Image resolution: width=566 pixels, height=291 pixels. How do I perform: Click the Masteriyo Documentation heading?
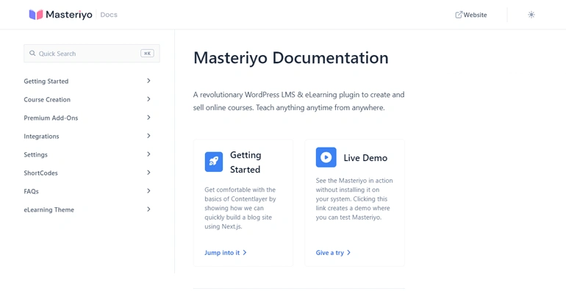coord(291,58)
